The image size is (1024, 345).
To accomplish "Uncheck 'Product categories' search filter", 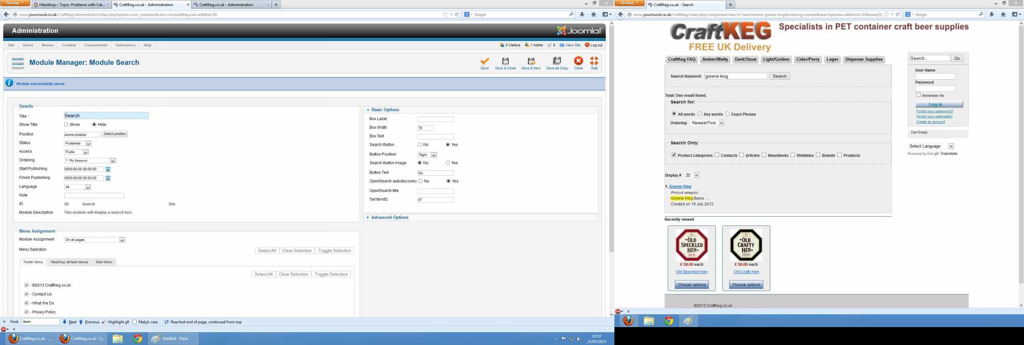I will tap(674, 155).
